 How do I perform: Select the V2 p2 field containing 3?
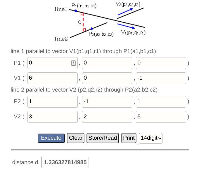[x=53, y=117]
